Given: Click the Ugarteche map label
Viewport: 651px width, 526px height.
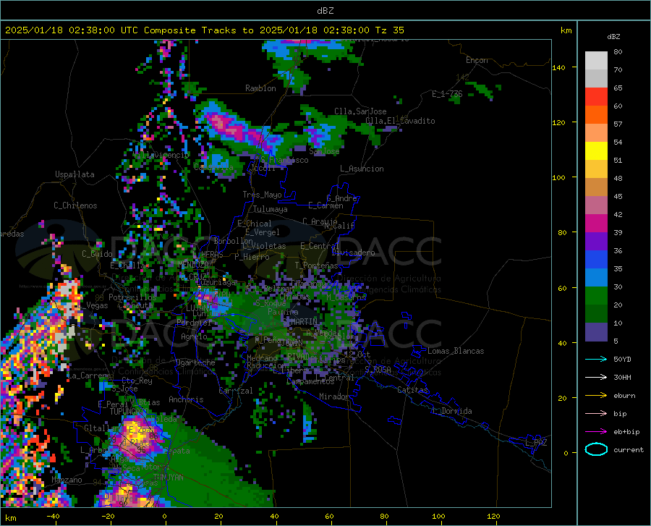Looking at the screenshot, I should pyautogui.click(x=195, y=362).
